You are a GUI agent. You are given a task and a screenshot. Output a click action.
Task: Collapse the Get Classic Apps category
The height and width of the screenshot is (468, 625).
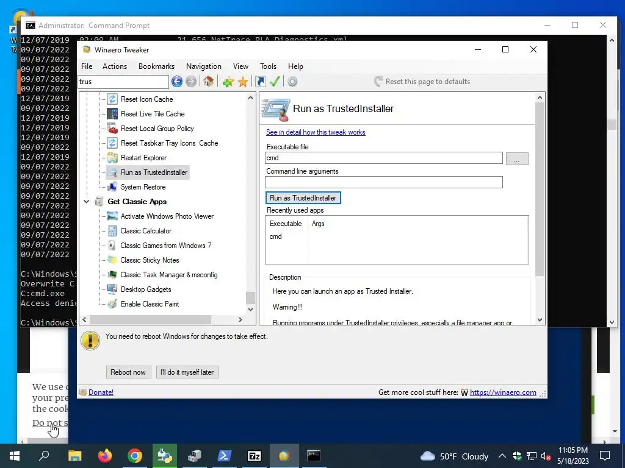[x=86, y=202]
